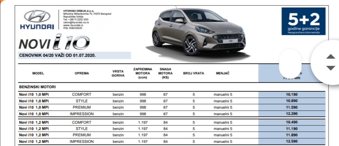Click COMFORT in the 10.490 price row
The image size is (339, 146).
click(x=82, y=122)
